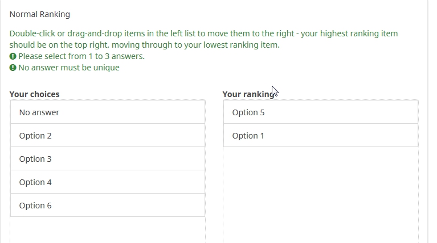Choose Option 4 in the left list
437x243 pixels.
pos(108,182)
